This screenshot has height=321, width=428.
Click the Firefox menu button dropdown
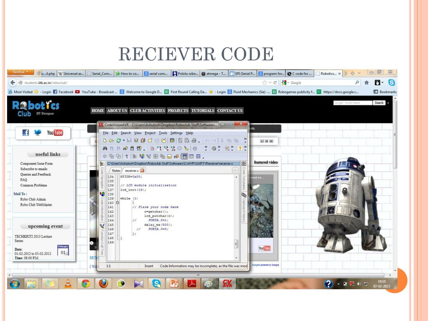tap(21, 72)
